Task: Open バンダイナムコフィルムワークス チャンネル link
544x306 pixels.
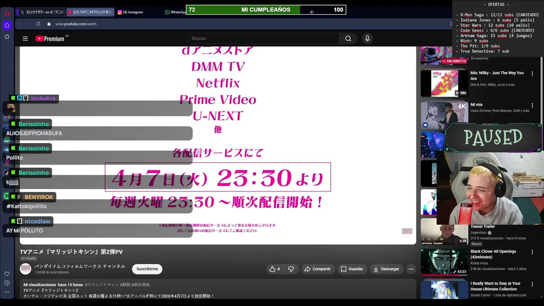Action: click(80, 266)
